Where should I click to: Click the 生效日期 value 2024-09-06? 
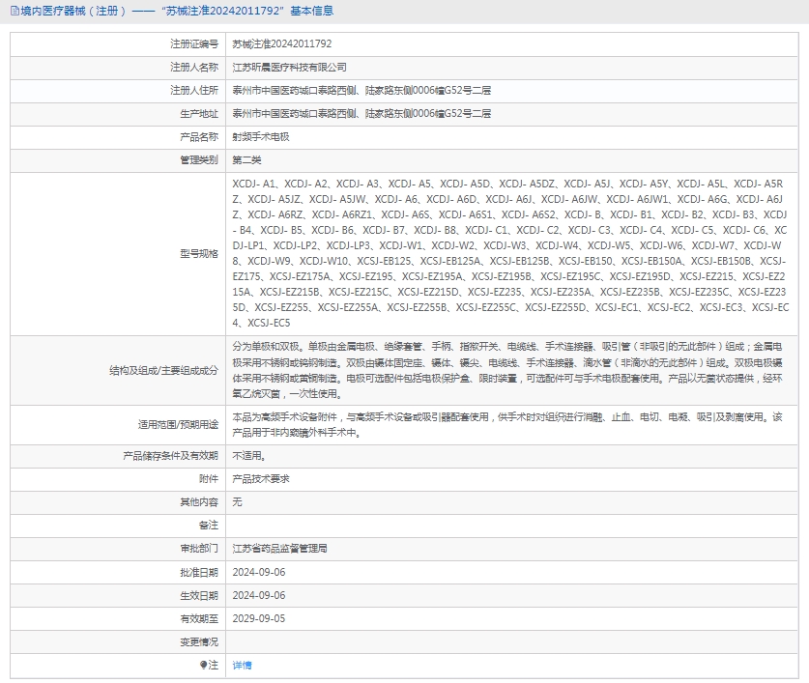pyautogui.click(x=259, y=595)
